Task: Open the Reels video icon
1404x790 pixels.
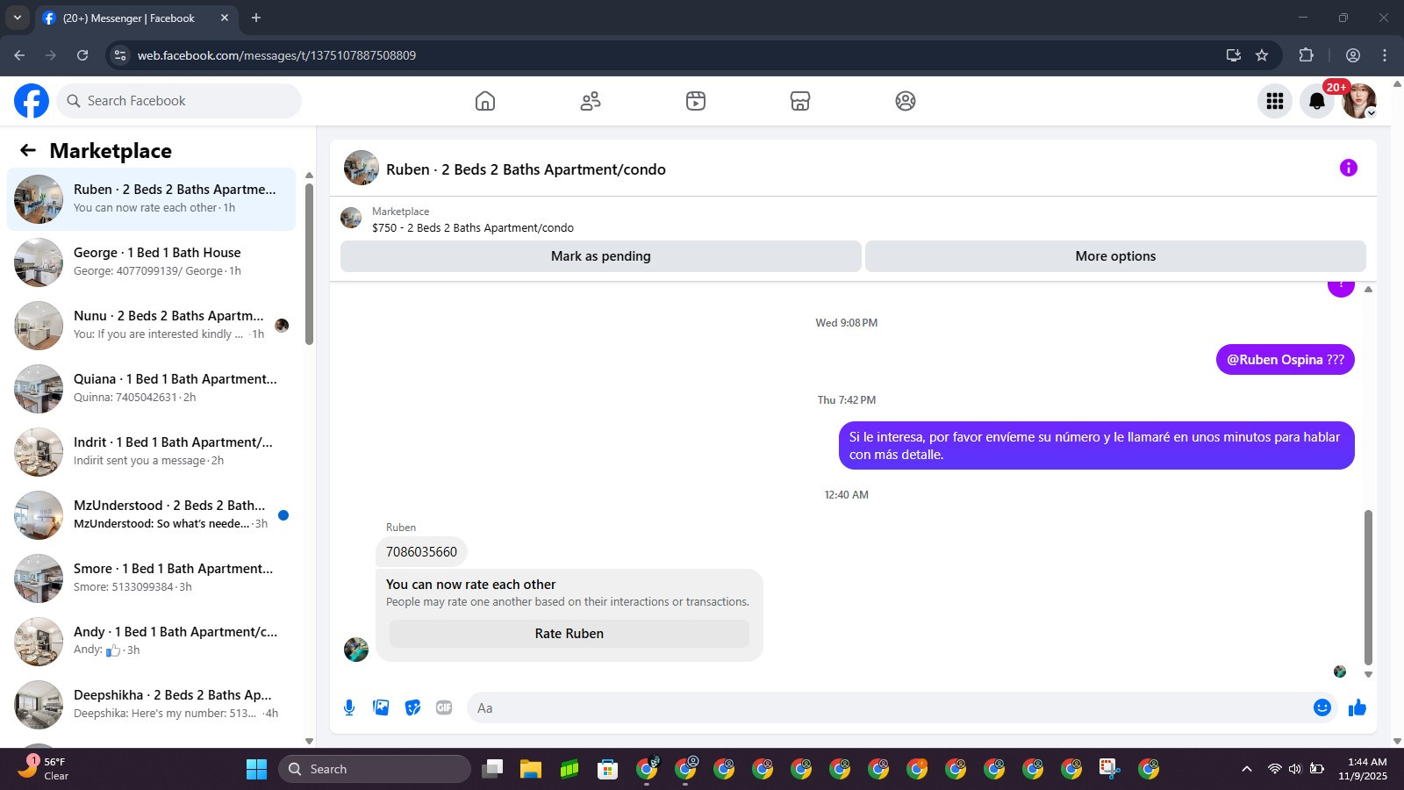Action: pos(696,101)
